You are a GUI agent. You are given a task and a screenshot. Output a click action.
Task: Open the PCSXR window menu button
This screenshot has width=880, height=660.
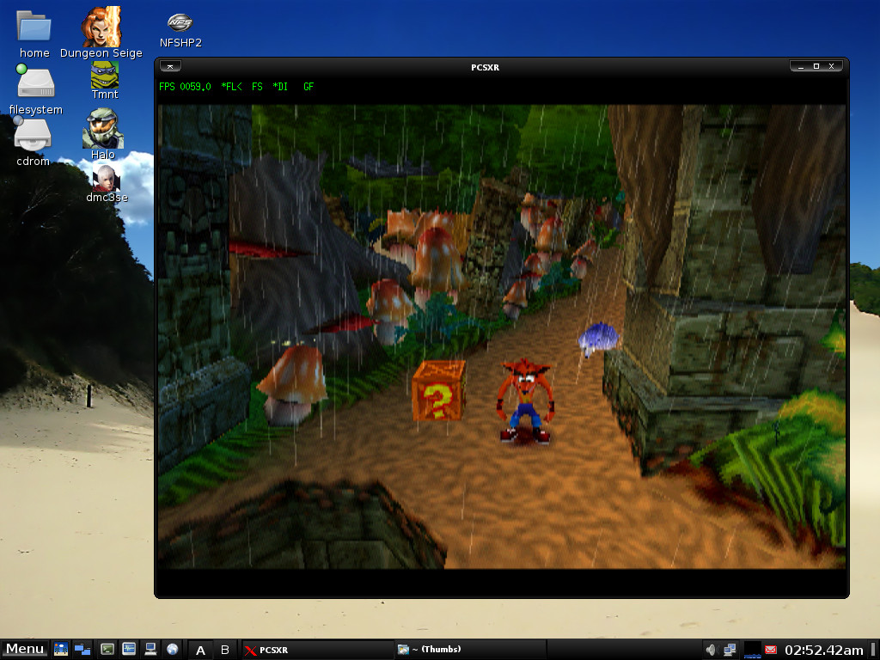coord(170,66)
